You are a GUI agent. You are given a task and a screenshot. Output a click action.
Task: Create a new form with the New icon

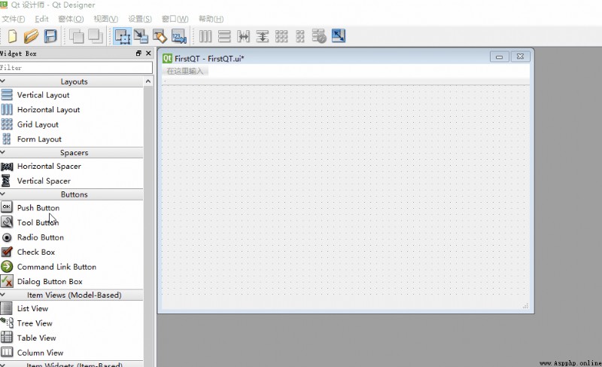pyautogui.click(x=12, y=36)
